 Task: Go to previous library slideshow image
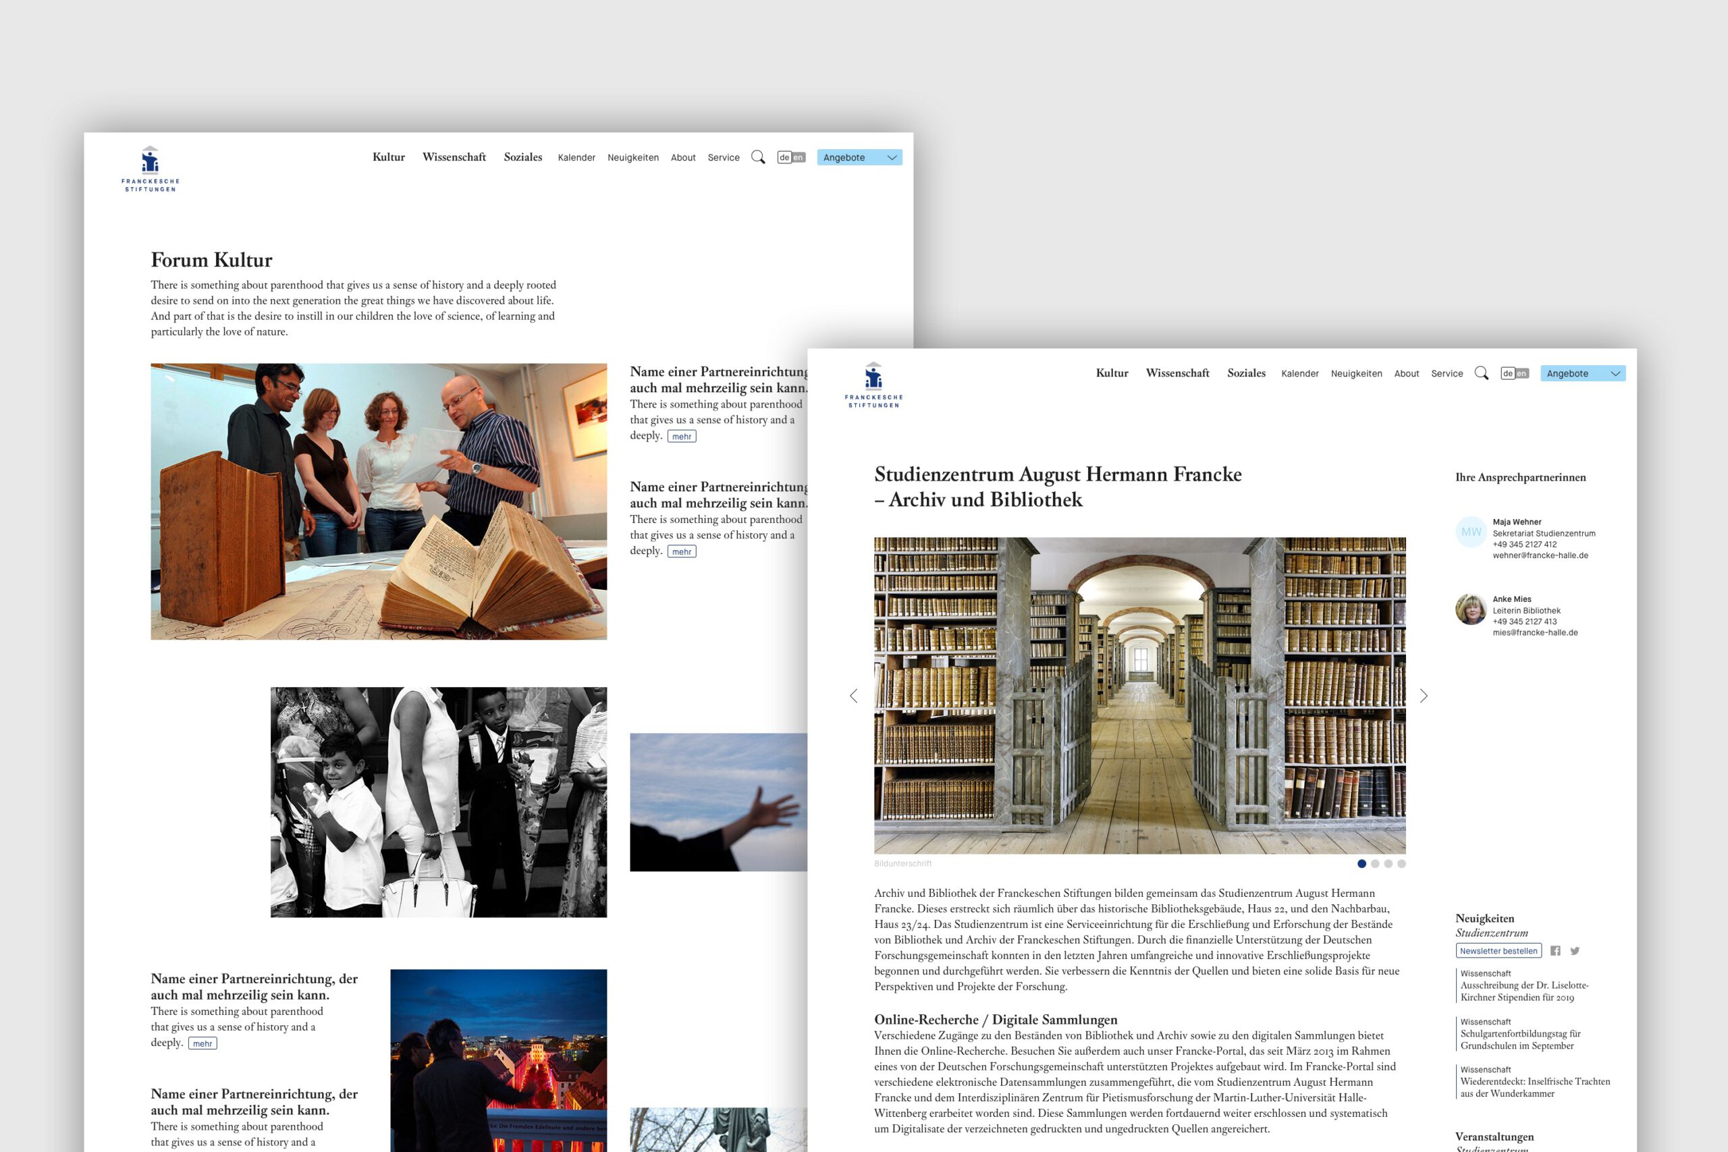tap(854, 696)
